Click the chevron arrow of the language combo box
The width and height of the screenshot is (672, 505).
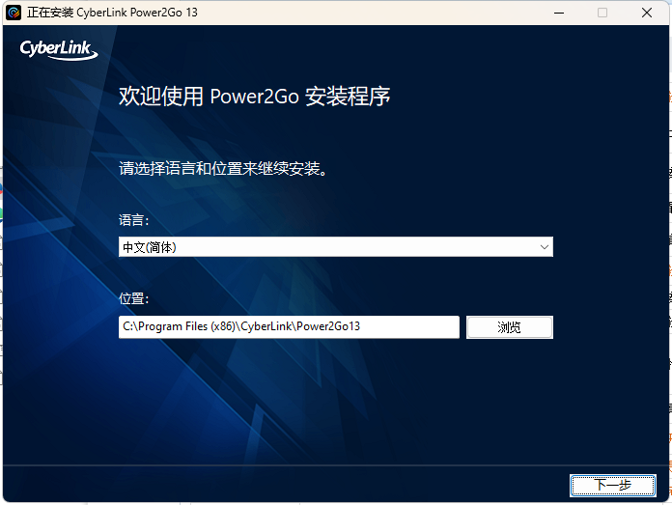click(x=545, y=247)
